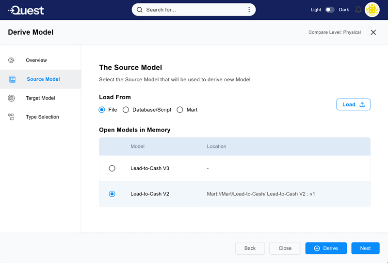The height and width of the screenshot is (263, 388).
Task: Click the Mart://Mart/Lead-to-Cash location text
Action: click(x=261, y=194)
